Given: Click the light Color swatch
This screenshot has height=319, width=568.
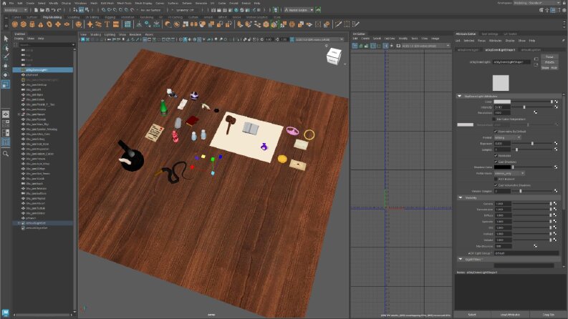Looking at the screenshot, I should pyautogui.click(x=502, y=102).
